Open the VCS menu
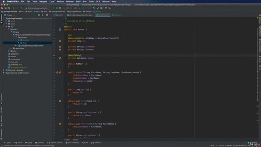 (x=98, y=2)
